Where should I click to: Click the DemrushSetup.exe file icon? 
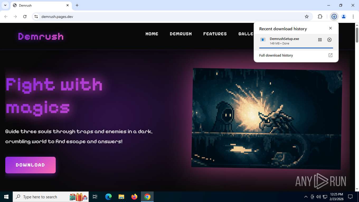263,40
